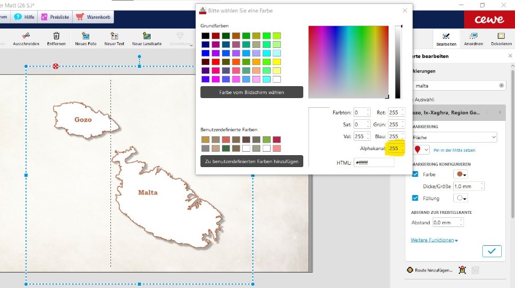This screenshot has width=515, height=288.
Task: Open the Farbe color dropdown
Action: [461, 174]
